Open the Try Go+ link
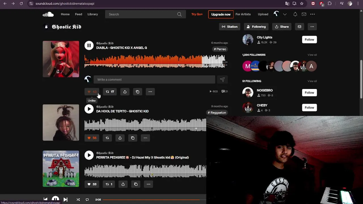 pos(197,14)
